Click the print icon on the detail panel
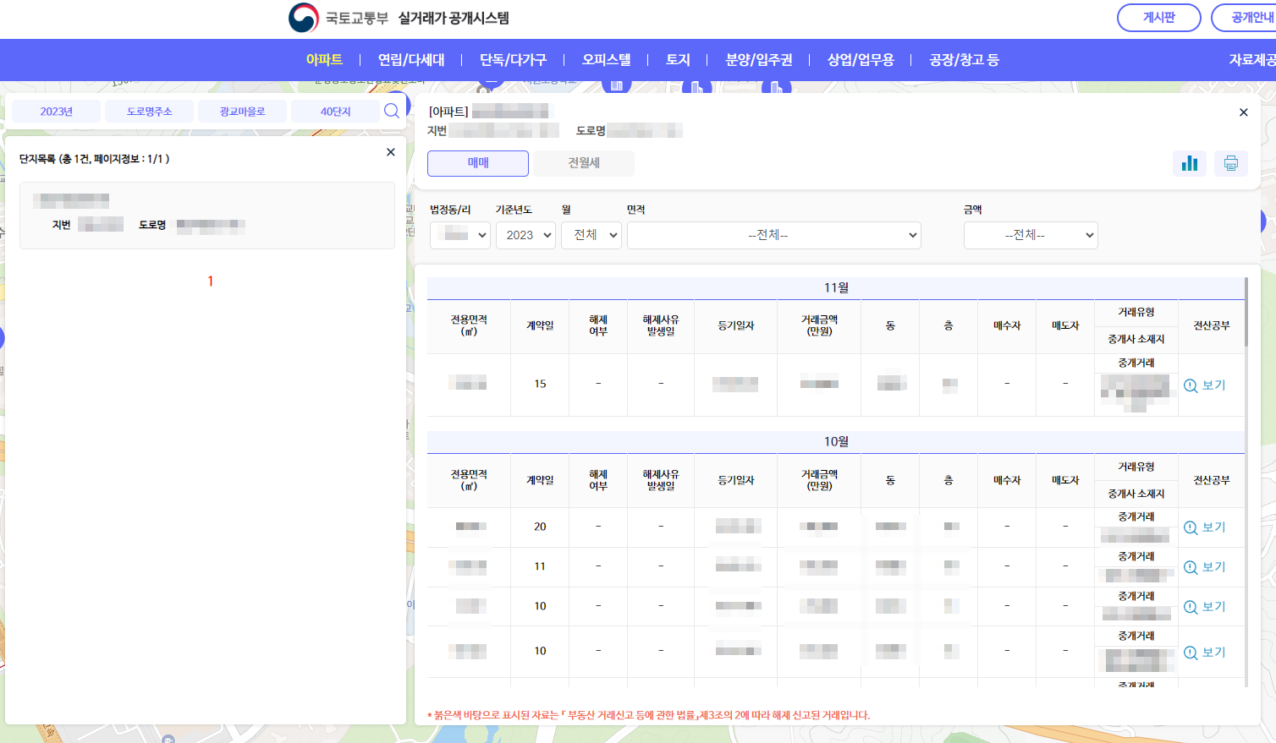The image size is (1276, 743). point(1231,163)
